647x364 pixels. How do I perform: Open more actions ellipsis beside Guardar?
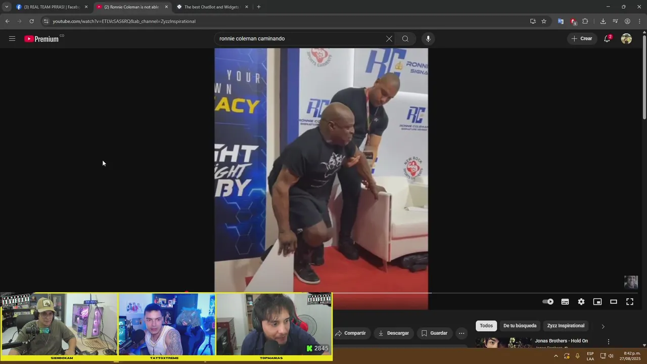(x=461, y=333)
